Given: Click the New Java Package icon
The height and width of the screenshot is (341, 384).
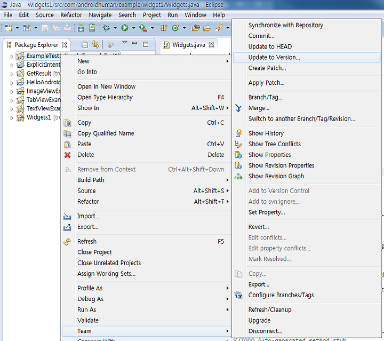Looking at the screenshot, I should 164,28.
